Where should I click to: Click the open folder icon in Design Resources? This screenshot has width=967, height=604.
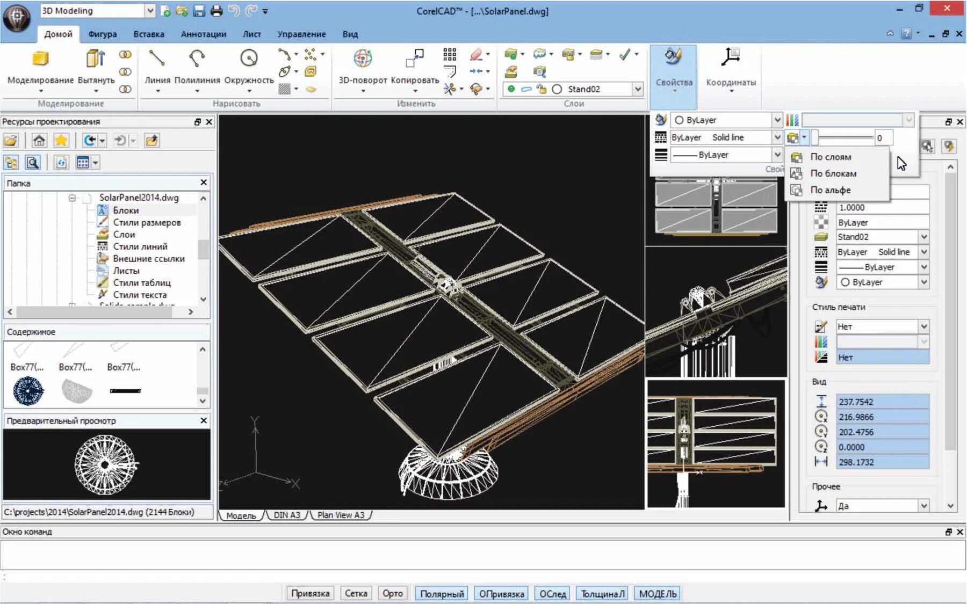click(11, 141)
